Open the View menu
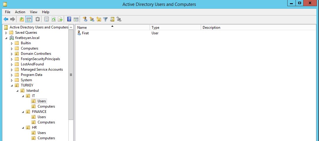319x141 pixels. 33,12
